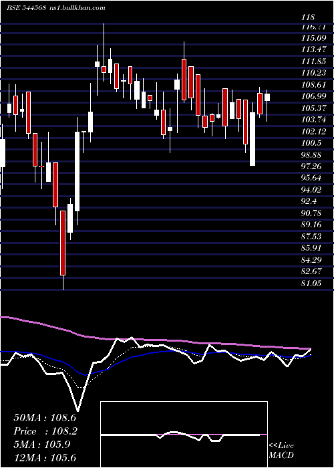Click the MACD inset chart panel
The image size is (334, 468).
(184, 435)
